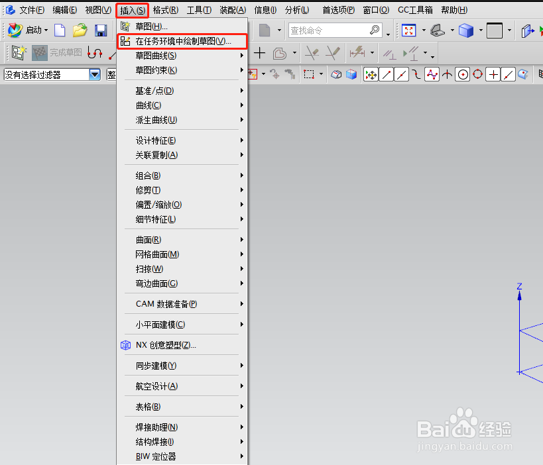Click the sketch icon left of 完成草图
The width and height of the screenshot is (543, 465).
pyautogui.click(x=19, y=53)
